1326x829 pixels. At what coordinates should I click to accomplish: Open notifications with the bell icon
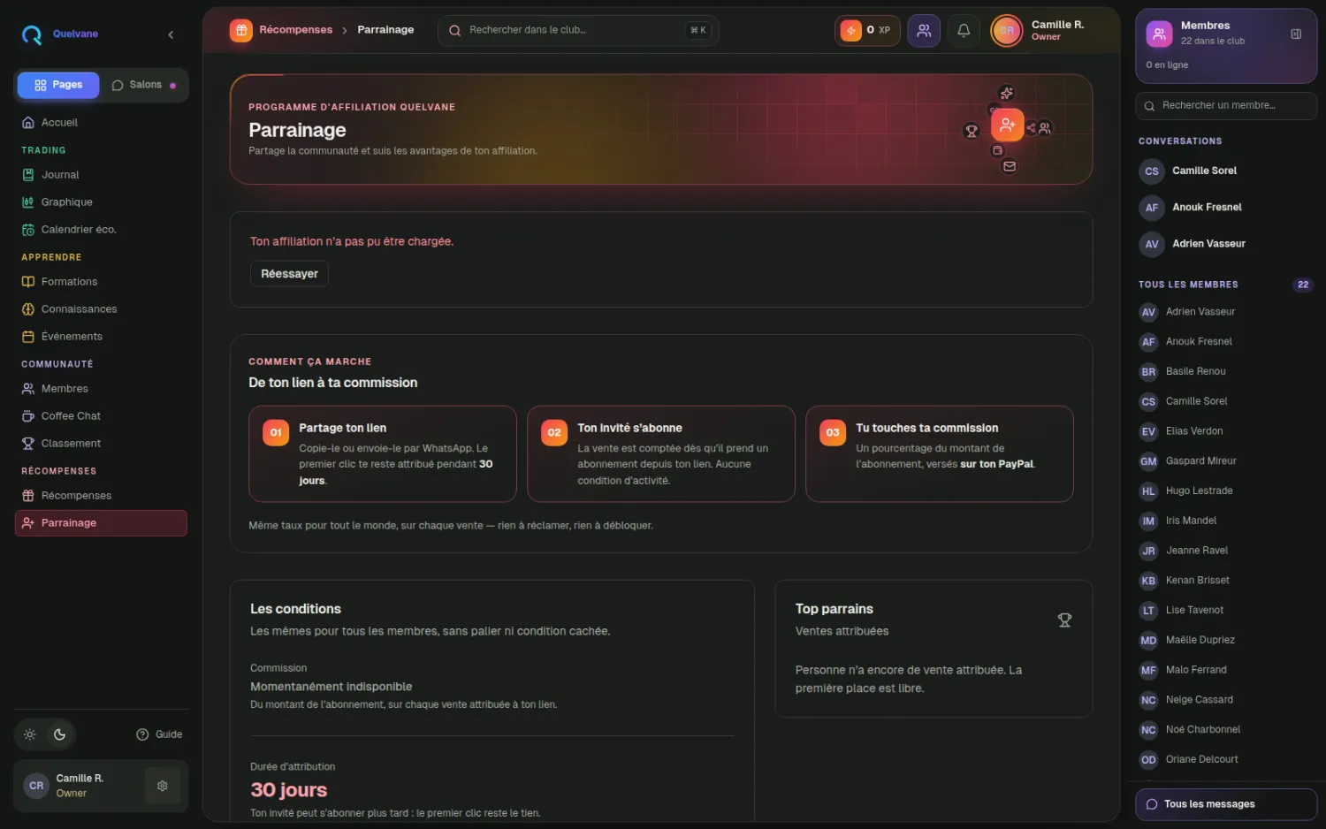[964, 30]
